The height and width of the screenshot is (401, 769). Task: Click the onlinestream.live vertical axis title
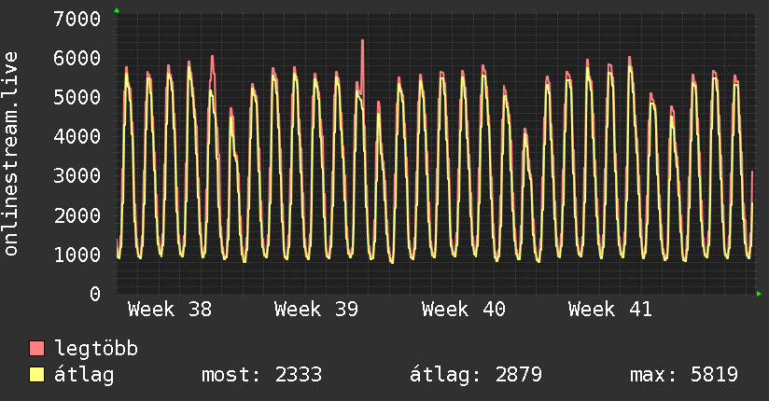(11, 154)
